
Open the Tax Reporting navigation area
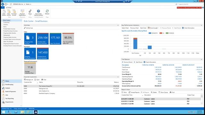(x=12, y=99)
